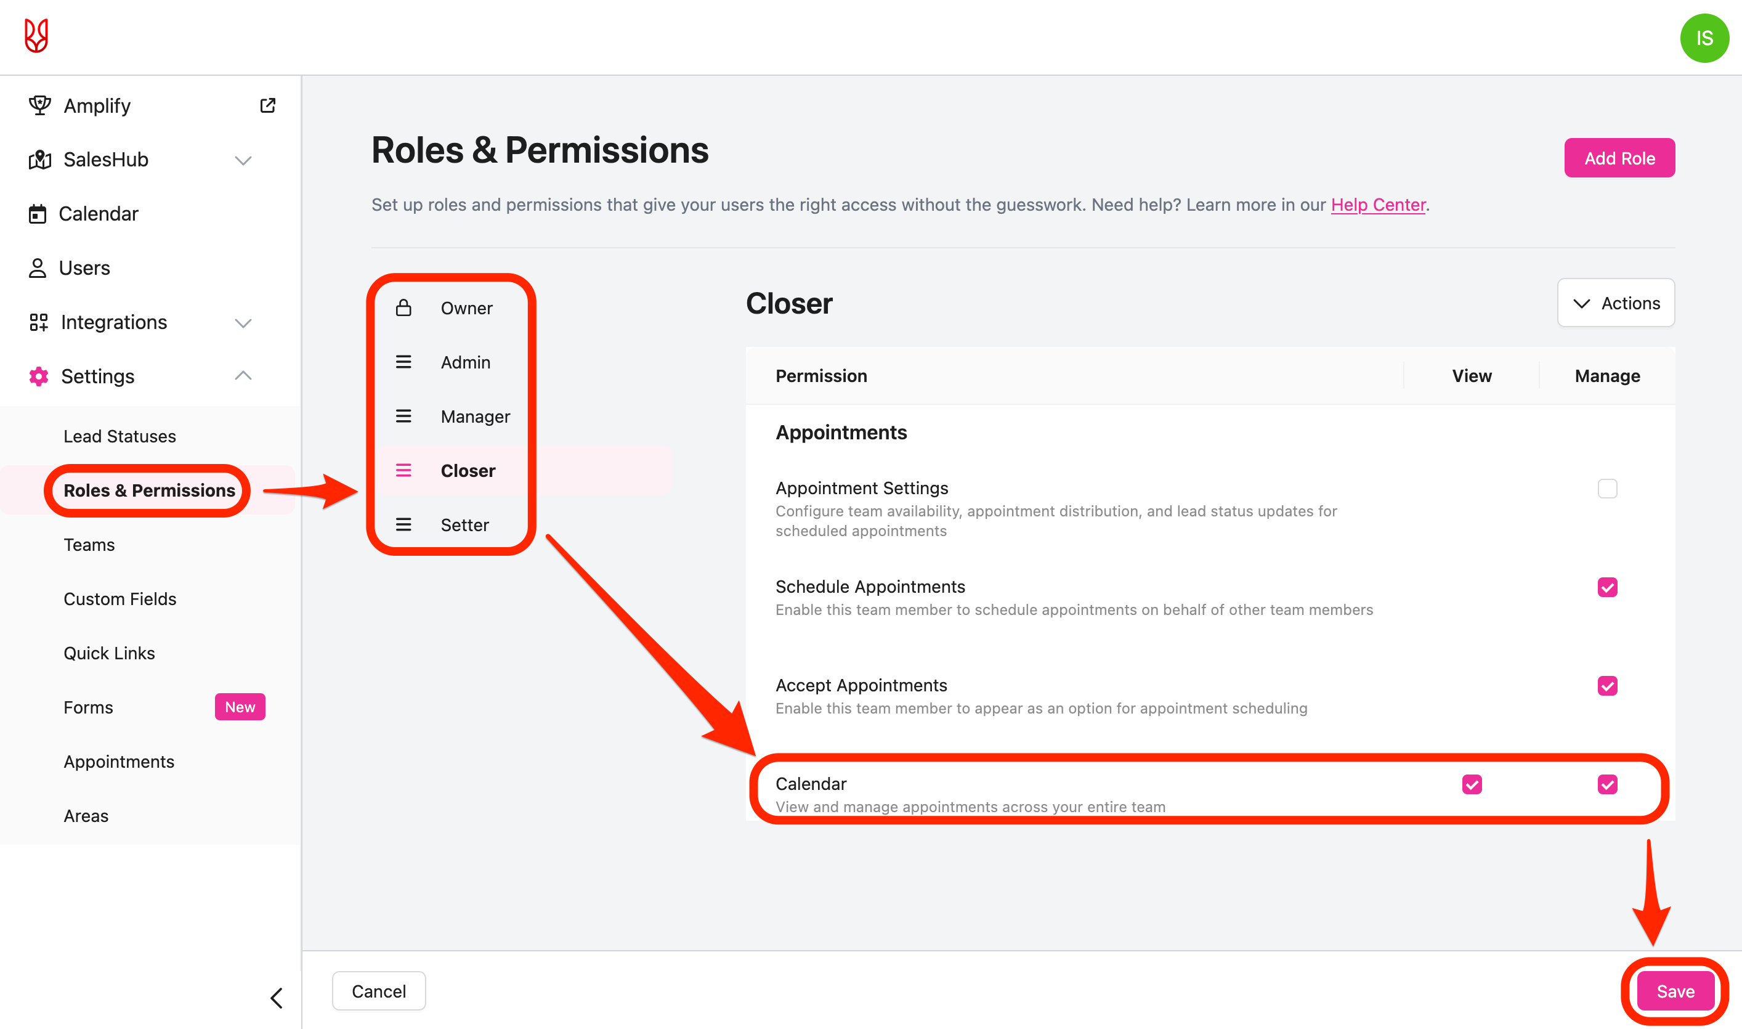Uncheck Schedule Appointments manage checkbox
1742x1029 pixels.
(x=1607, y=587)
